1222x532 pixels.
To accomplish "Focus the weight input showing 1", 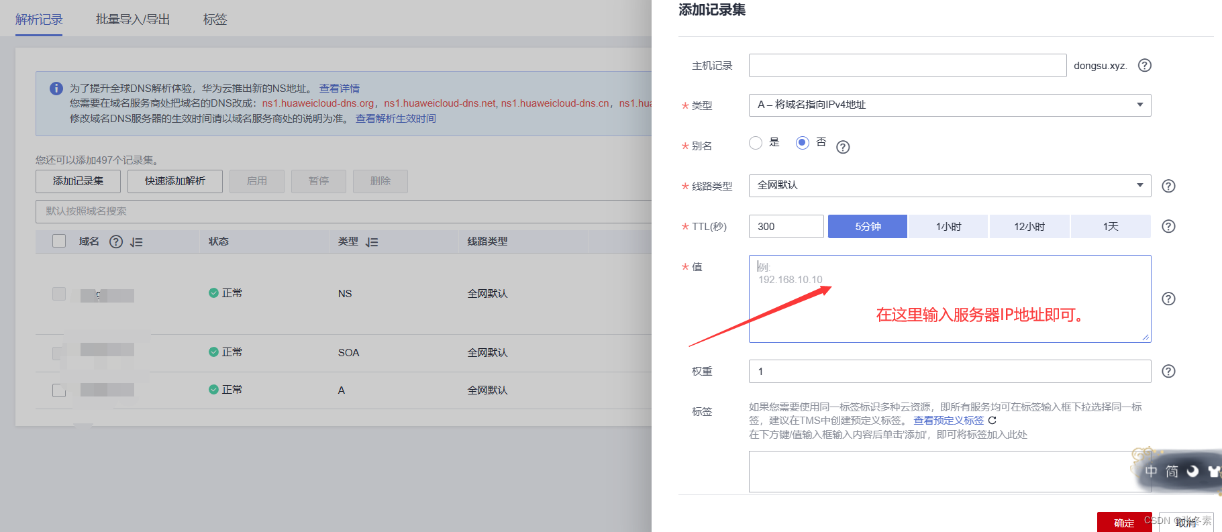I will [x=950, y=371].
